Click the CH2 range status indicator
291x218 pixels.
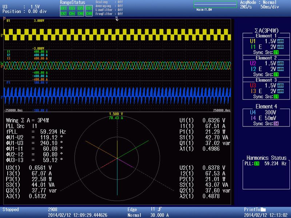pos(63,13)
